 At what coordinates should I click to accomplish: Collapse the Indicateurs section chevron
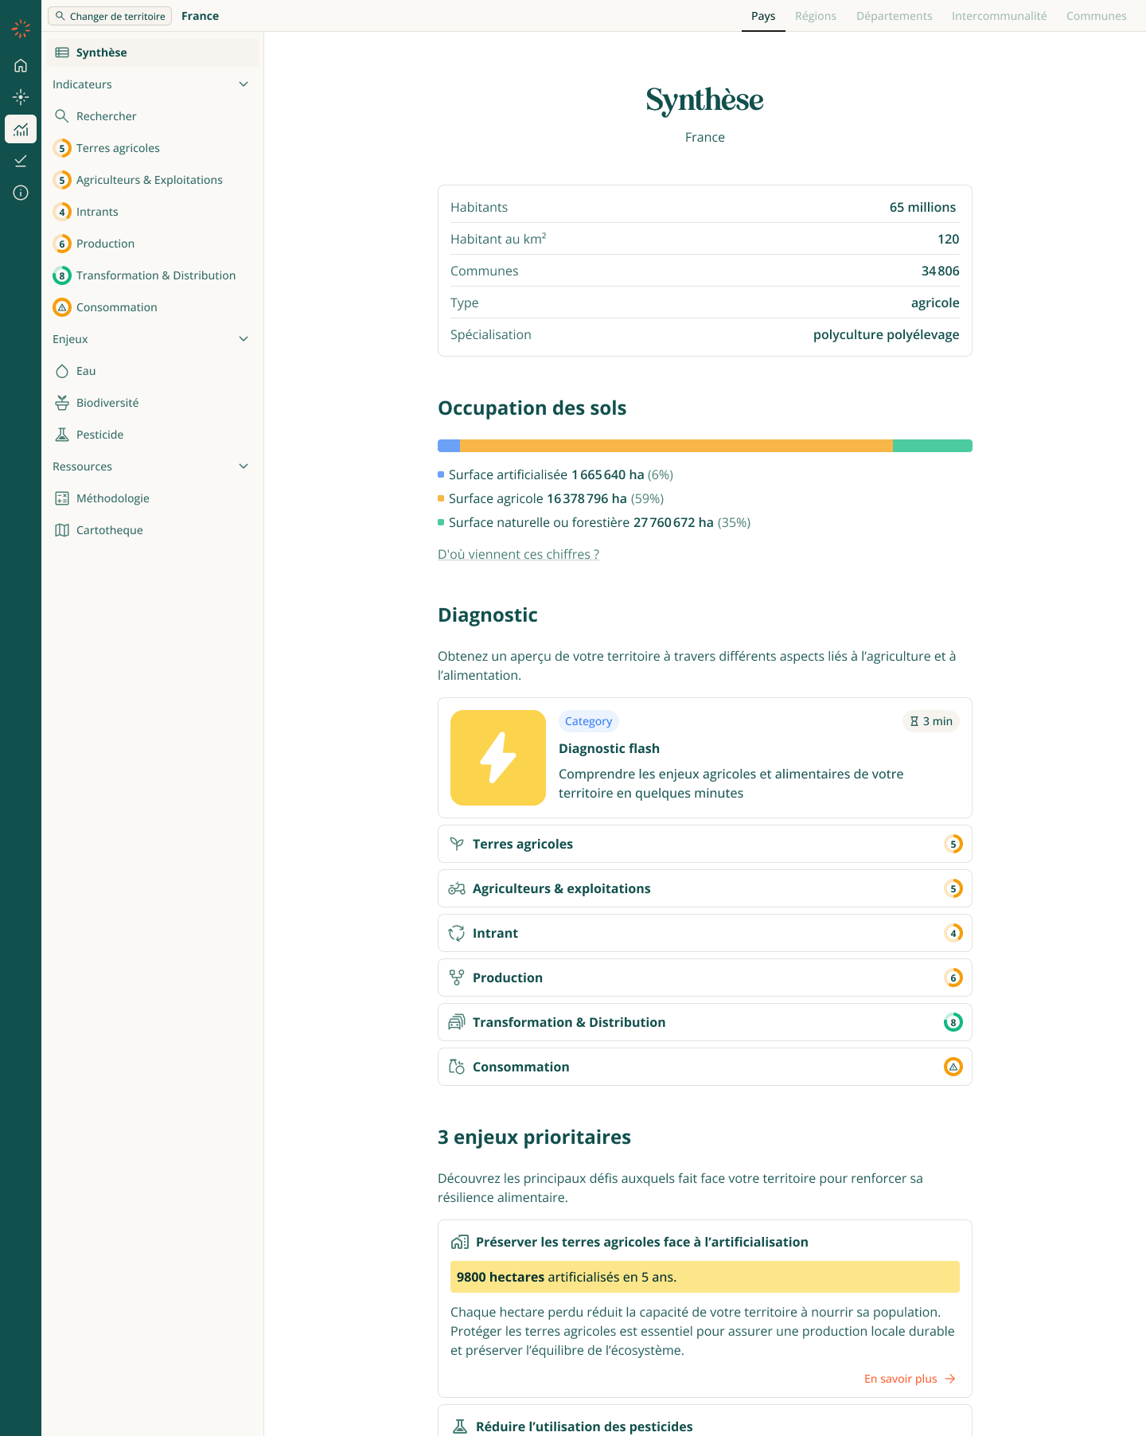(244, 84)
